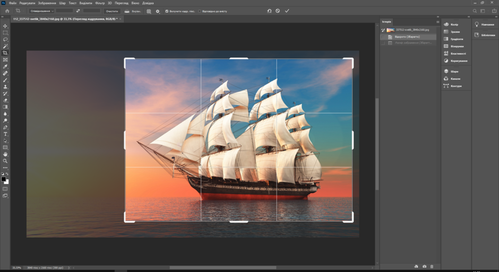Screen dimensions: 499x272
Task: Enable 'Відповідно до вмісту' option
Action: coord(200,11)
